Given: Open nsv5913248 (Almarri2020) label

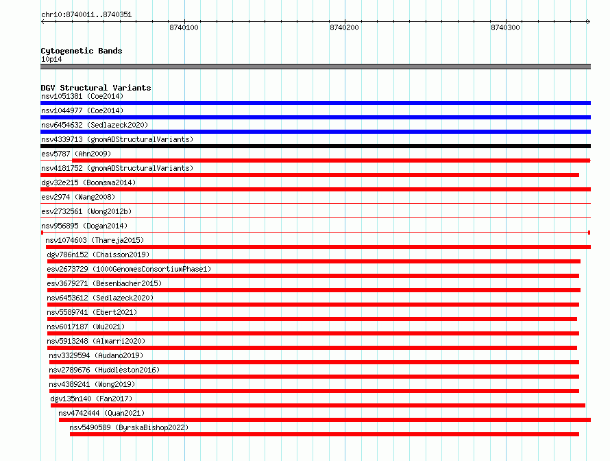Looking at the screenshot, I should [96, 341].
